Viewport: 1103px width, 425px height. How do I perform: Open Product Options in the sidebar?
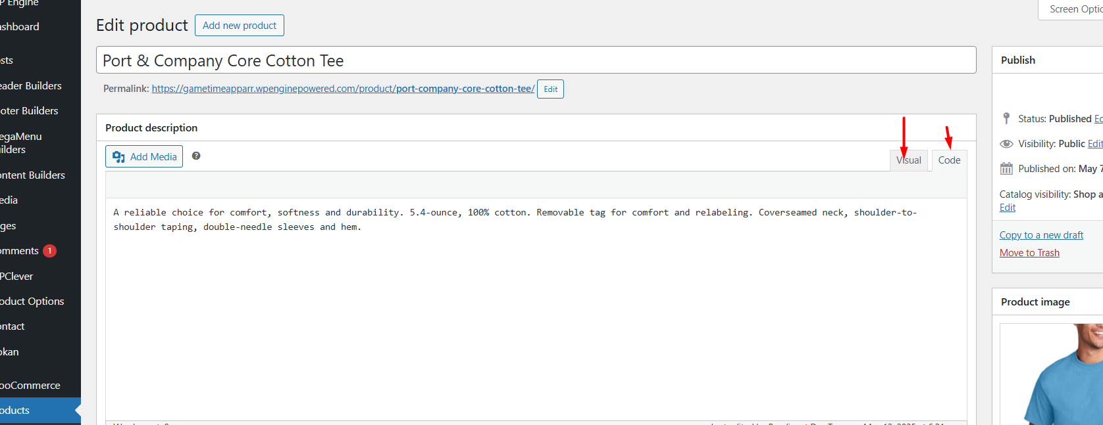pos(33,302)
